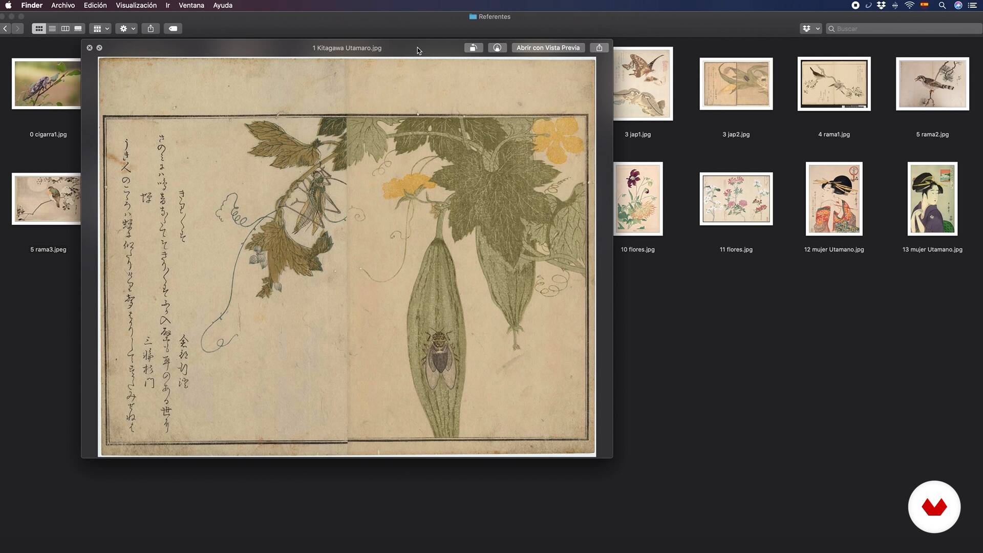Switch to icon view

39,29
